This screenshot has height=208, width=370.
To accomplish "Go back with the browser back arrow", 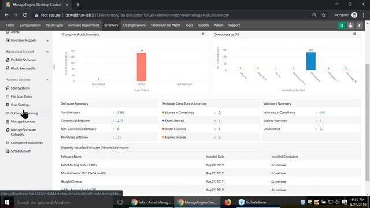I will pyautogui.click(x=6, y=15).
